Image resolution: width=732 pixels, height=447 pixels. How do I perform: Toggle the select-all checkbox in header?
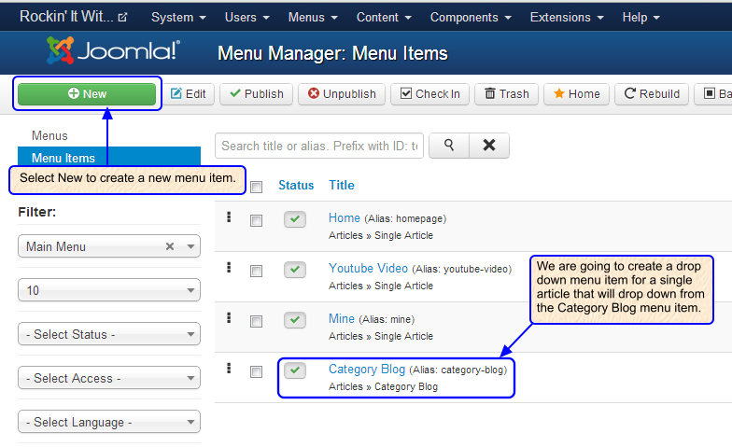pyautogui.click(x=256, y=187)
